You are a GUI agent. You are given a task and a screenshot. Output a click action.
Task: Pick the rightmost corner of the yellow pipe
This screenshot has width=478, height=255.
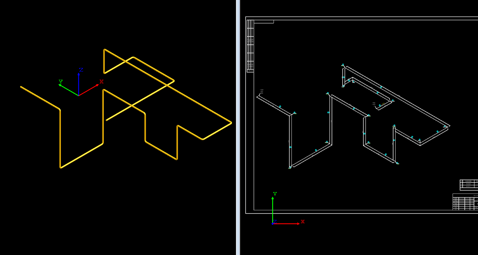point(231,123)
